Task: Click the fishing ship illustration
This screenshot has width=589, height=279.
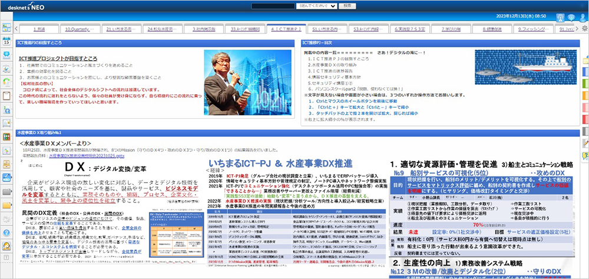Action: [527, 67]
